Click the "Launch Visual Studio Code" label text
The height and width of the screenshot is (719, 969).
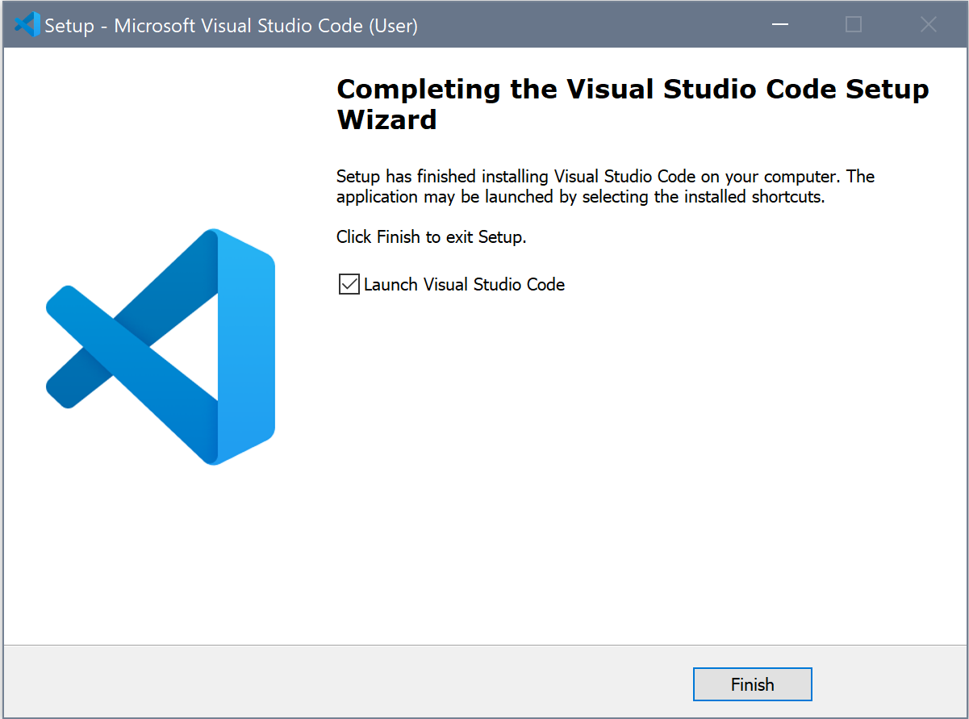click(x=464, y=284)
